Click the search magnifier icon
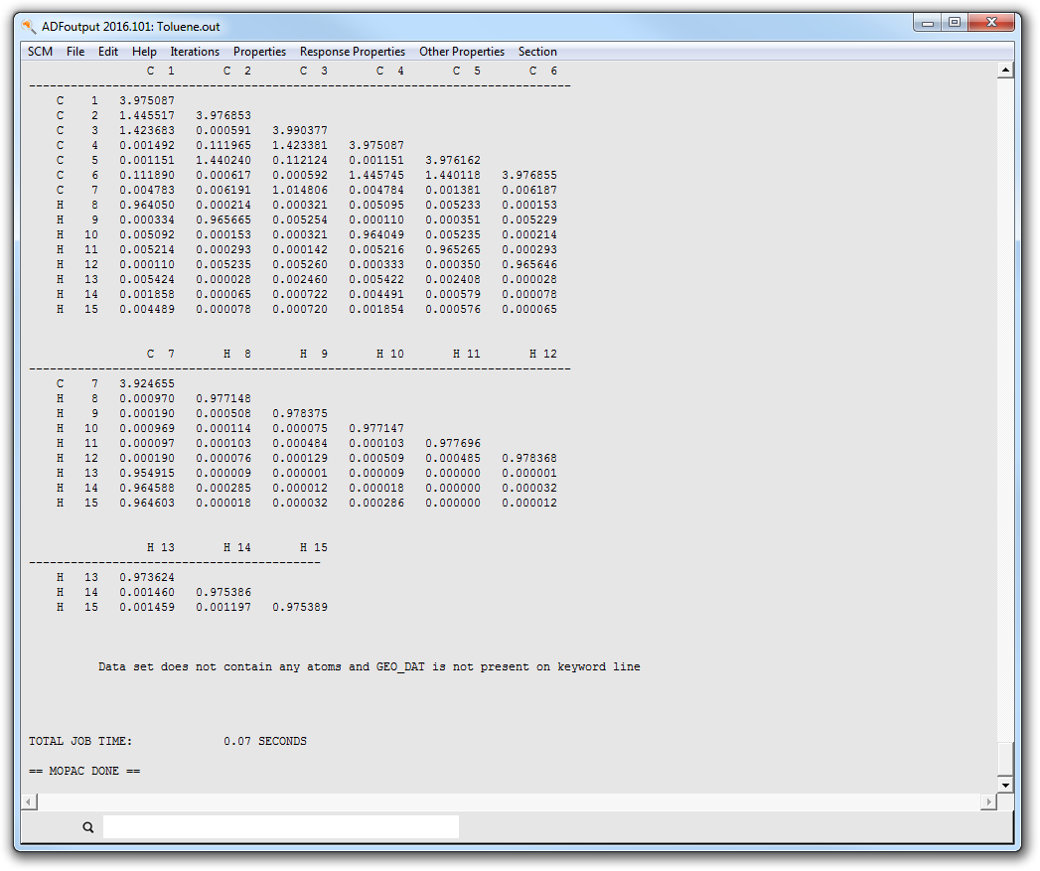This screenshot has height=871, width=1040. click(88, 827)
